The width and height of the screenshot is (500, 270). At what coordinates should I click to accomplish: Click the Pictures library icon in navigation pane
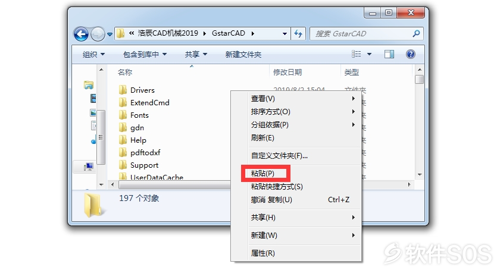click(x=93, y=113)
